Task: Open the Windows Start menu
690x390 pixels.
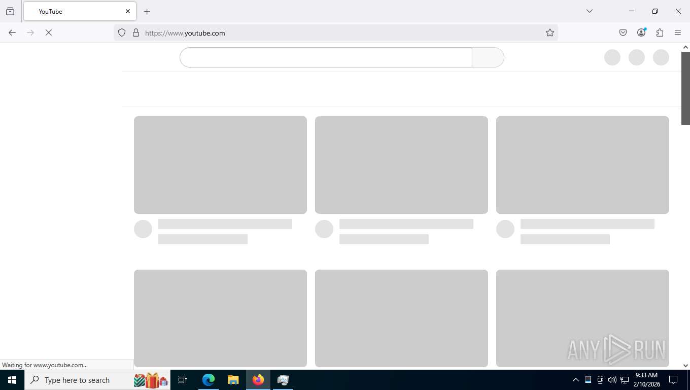Action: (x=12, y=380)
